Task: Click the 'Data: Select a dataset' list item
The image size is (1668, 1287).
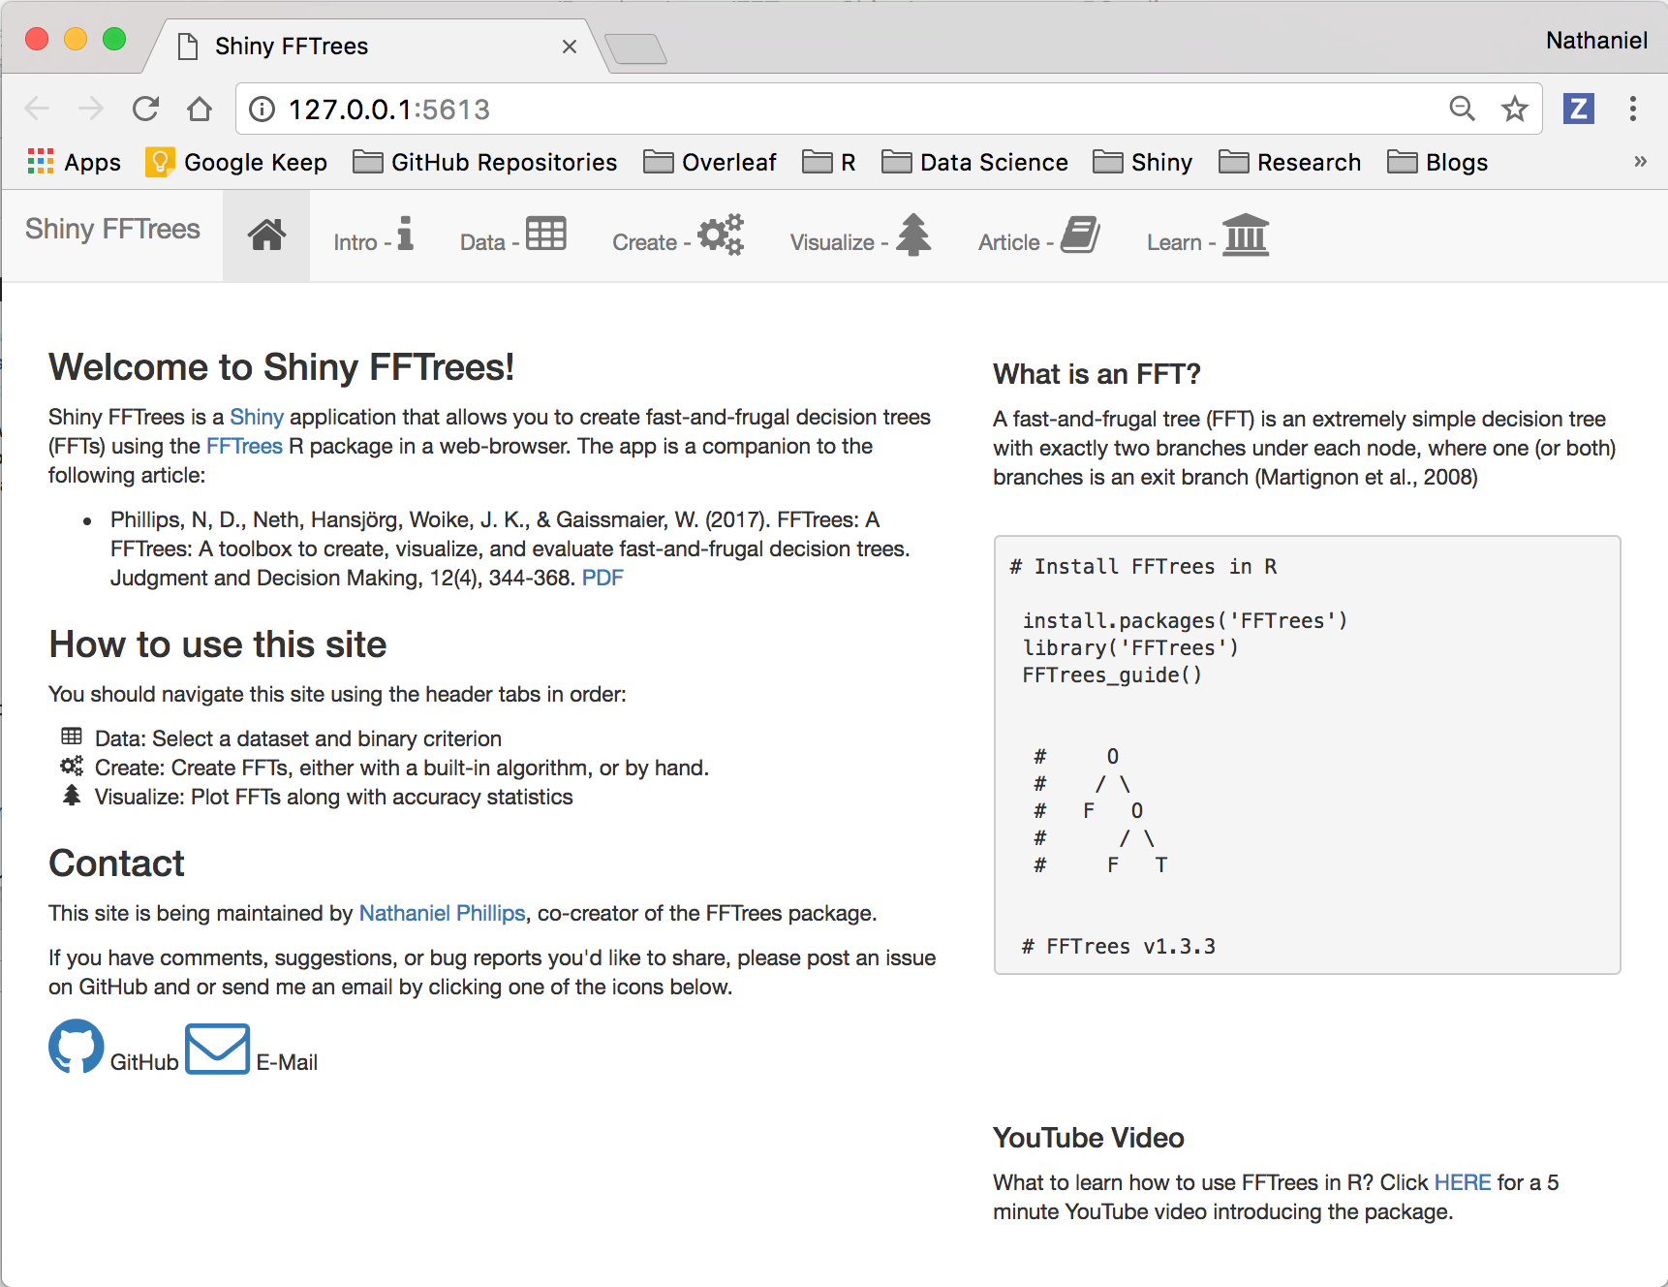Action: (x=298, y=738)
